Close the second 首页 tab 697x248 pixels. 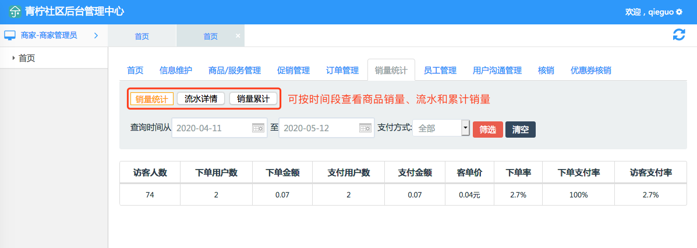[238, 36]
